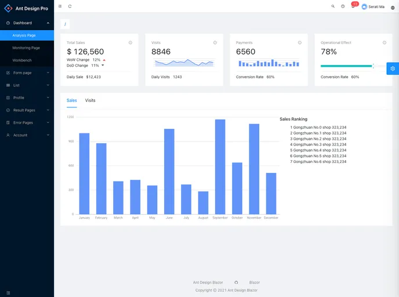The image size is (399, 297).
Task: Open the Monitoring Page menu item
Action: pos(26,48)
